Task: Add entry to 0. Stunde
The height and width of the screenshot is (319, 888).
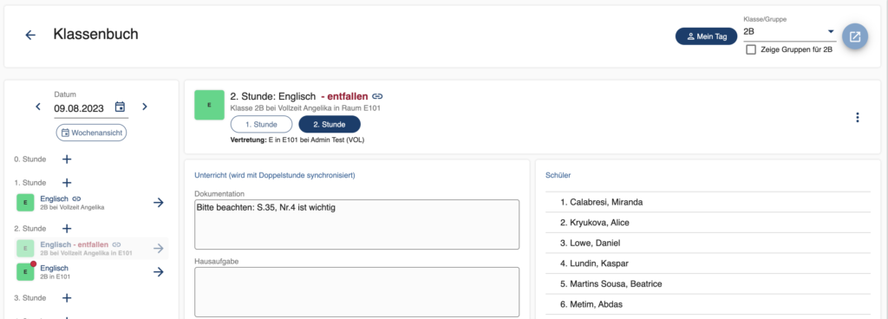Action: tap(67, 159)
